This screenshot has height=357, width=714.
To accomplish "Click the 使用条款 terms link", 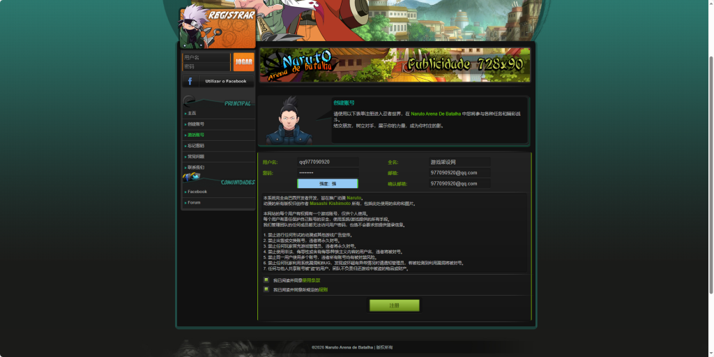I will (x=311, y=280).
